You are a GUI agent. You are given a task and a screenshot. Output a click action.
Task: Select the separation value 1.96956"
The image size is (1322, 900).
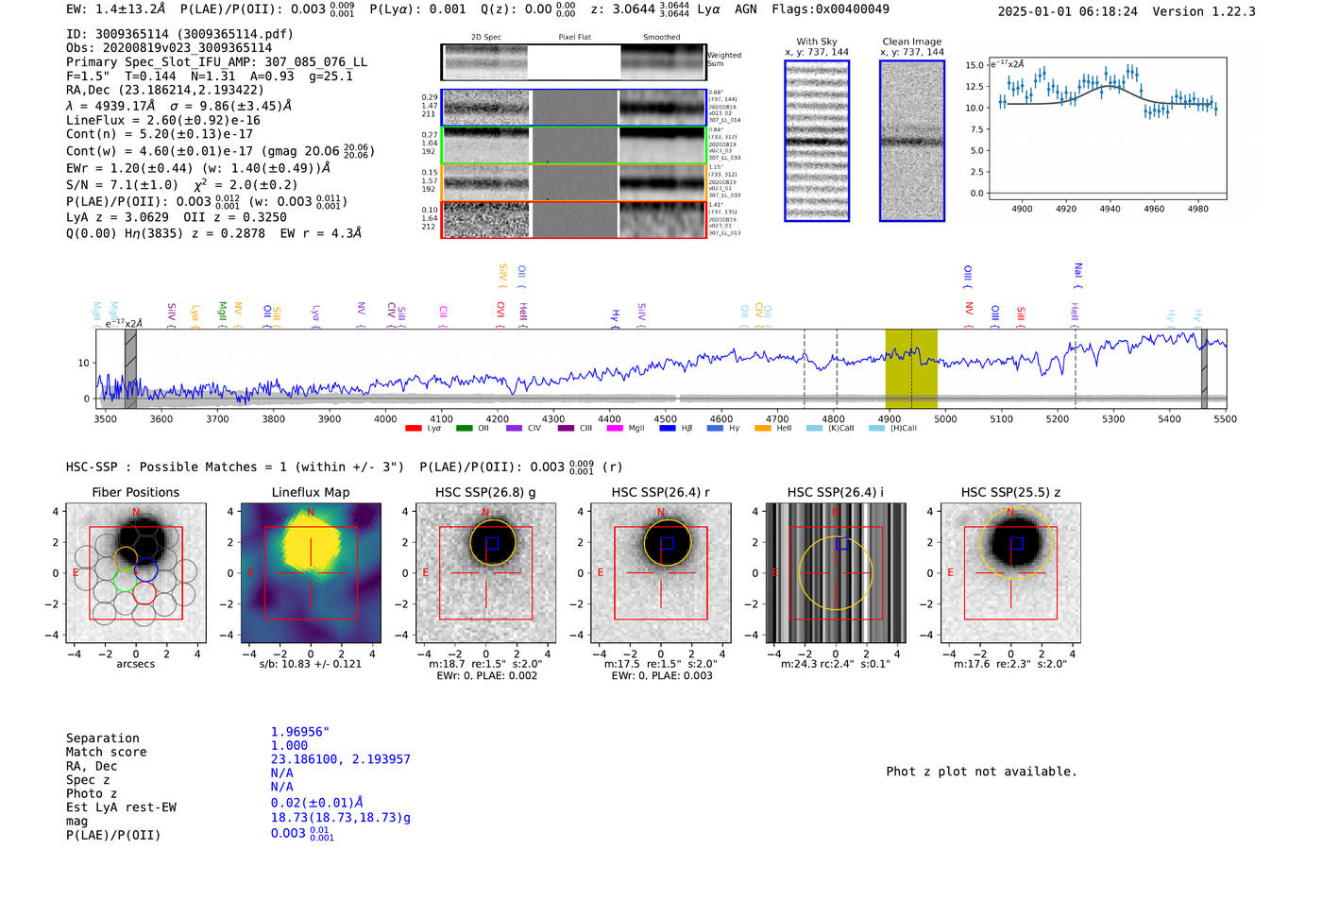(300, 732)
